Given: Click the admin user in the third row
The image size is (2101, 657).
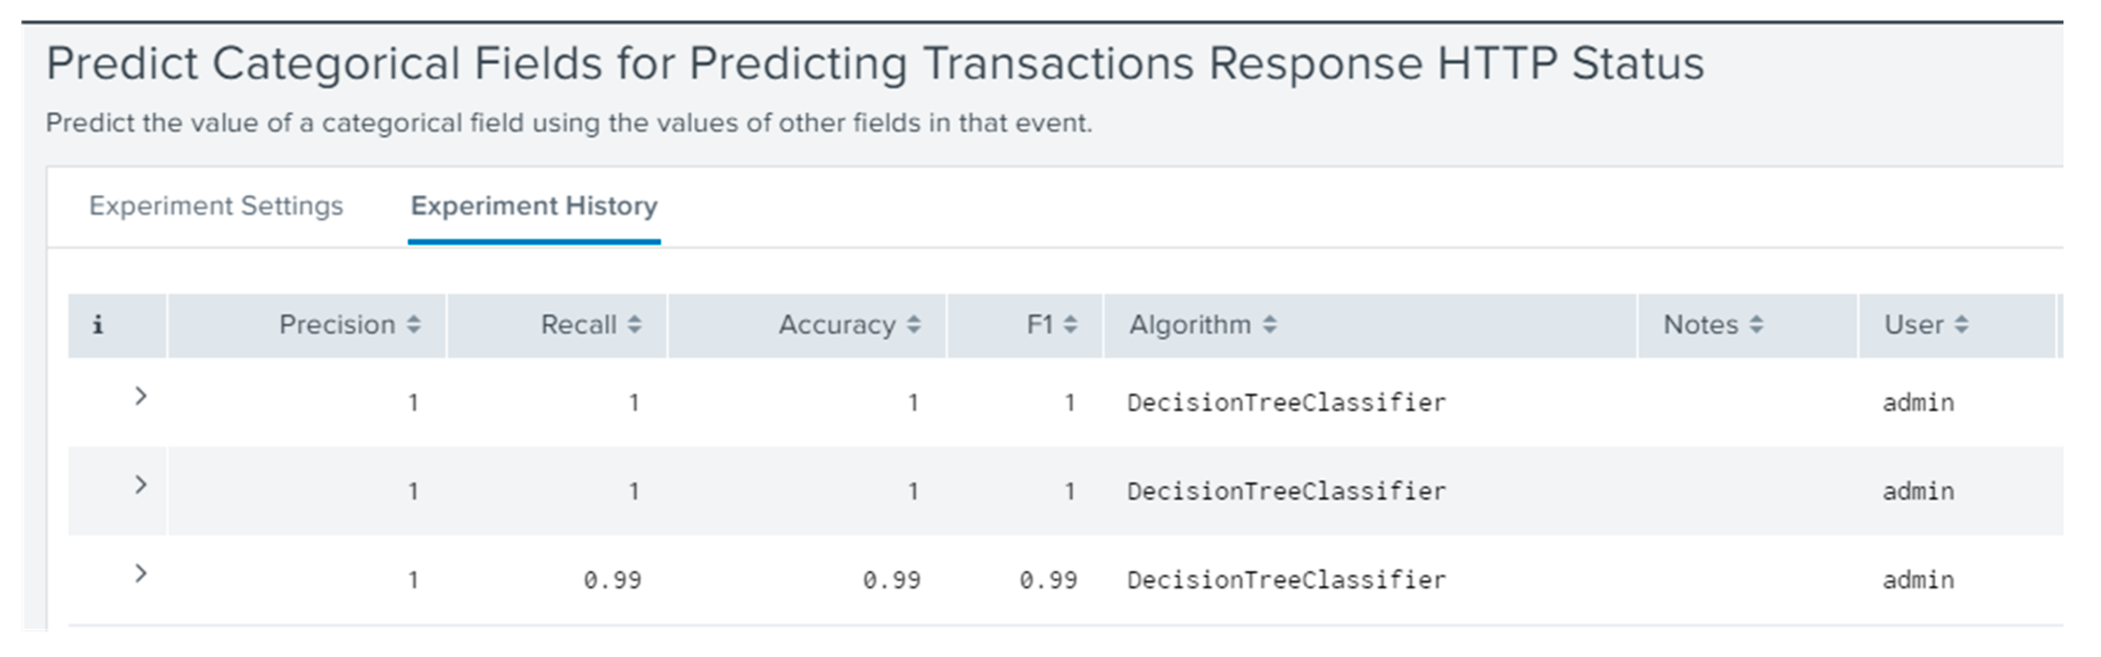Looking at the screenshot, I should (1918, 580).
